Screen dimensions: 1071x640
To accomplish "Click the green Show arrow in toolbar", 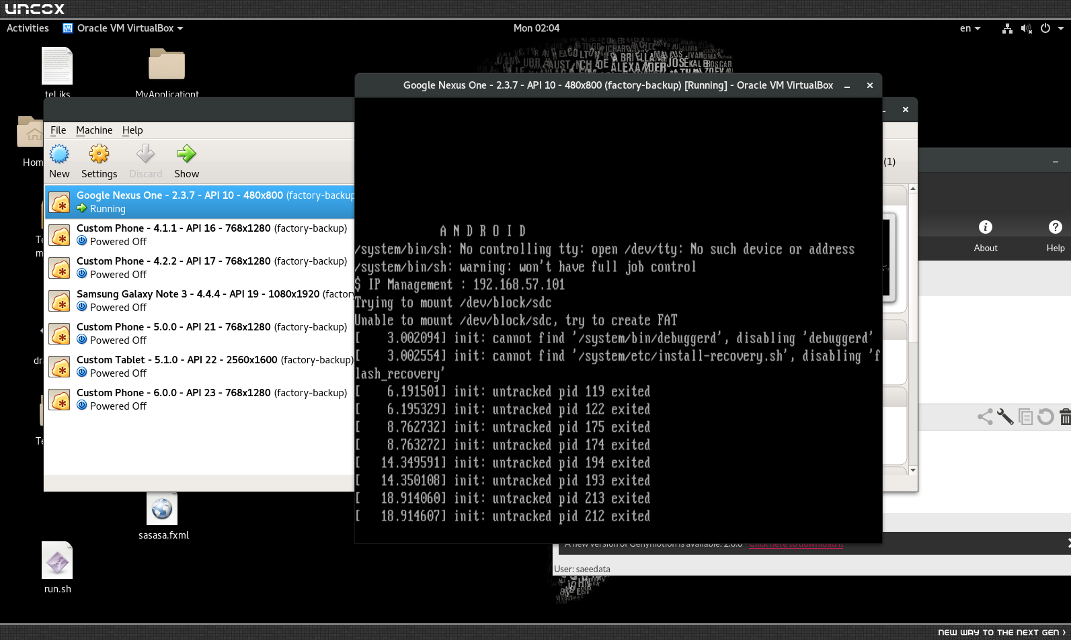I will (x=186, y=154).
